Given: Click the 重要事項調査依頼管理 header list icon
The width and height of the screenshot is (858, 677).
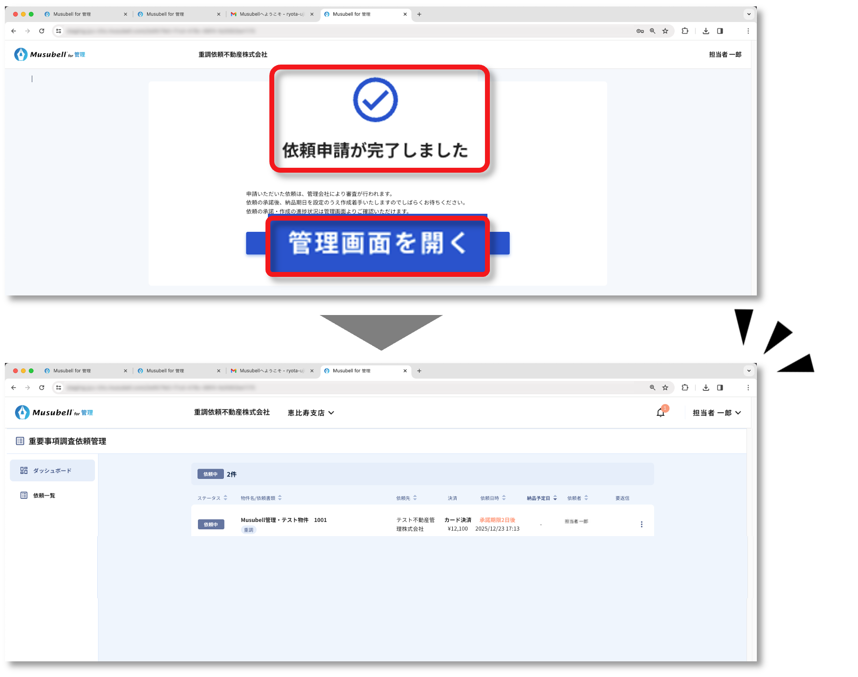Looking at the screenshot, I should [x=20, y=441].
